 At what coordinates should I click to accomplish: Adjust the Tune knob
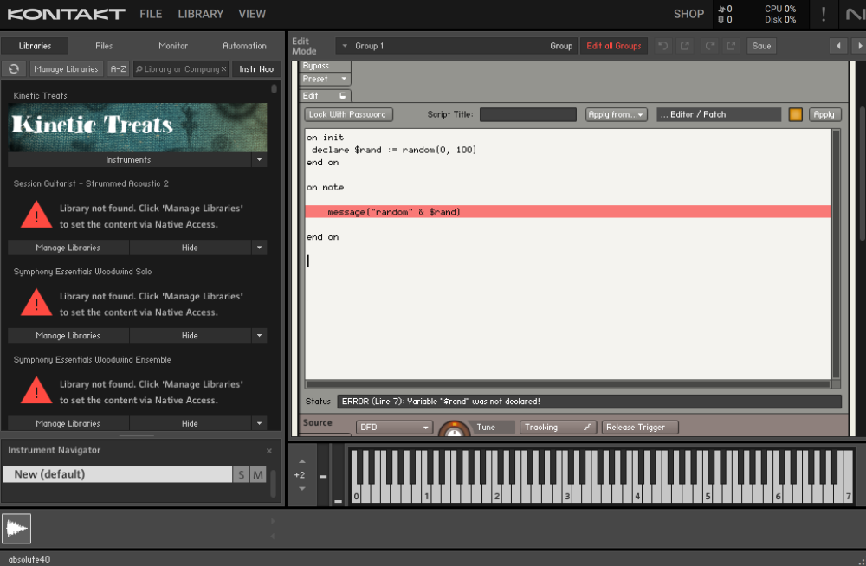[x=454, y=429]
